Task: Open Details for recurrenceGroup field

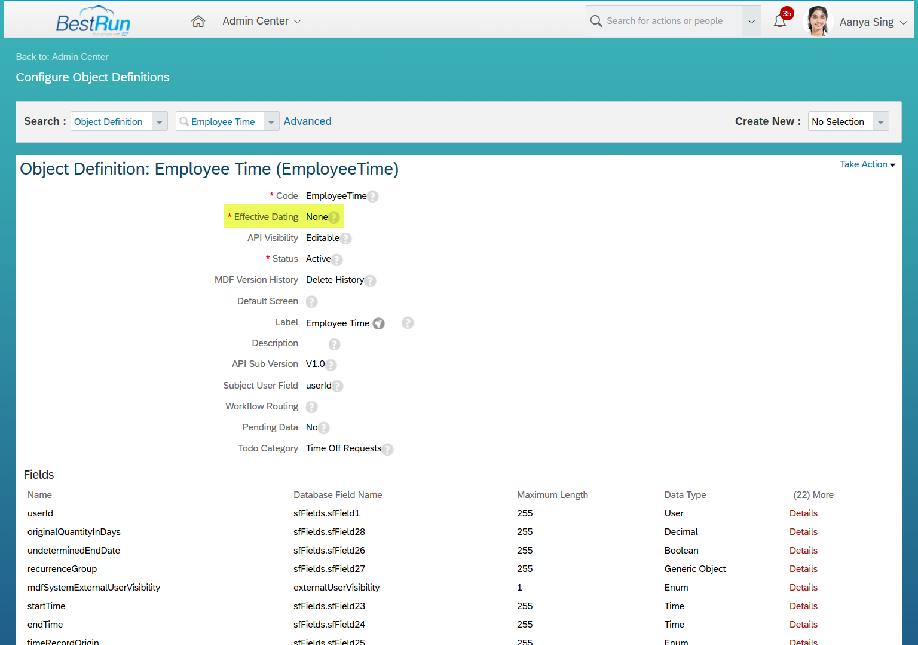Action: [x=803, y=569]
